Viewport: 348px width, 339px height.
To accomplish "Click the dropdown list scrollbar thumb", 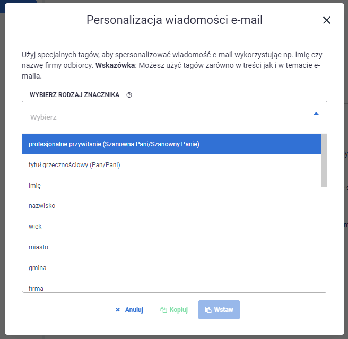I will pos(324,160).
